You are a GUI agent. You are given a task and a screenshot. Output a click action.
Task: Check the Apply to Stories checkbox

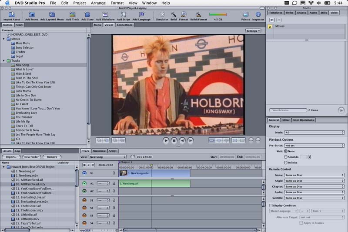pos(301,223)
